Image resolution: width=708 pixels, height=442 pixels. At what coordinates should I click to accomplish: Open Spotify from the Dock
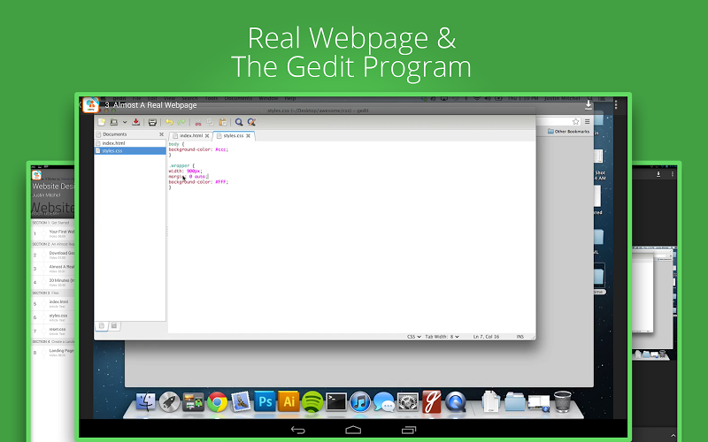click(312, 401)
